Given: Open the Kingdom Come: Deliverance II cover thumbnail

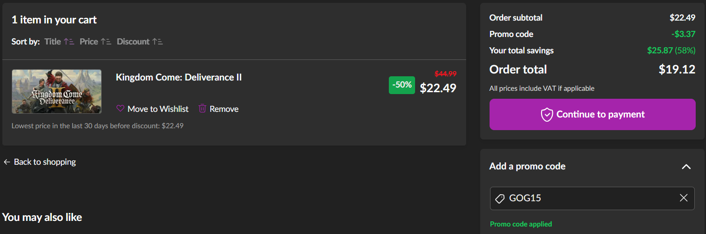Looking at the screenshot, I should [x=57, y=91].
